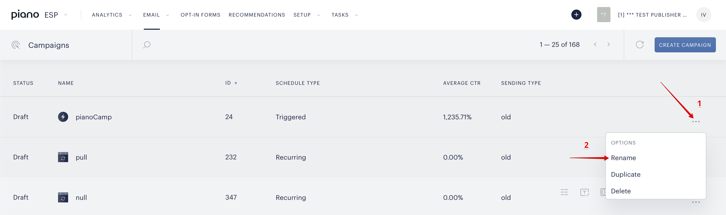Viewport: 726px width, 215px height.
Task: Click the dark plus add icon
Action: (576, 15)
